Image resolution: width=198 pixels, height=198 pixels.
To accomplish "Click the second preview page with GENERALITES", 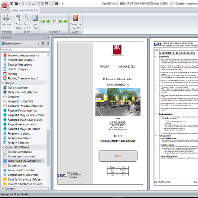I will (x=174, y=114).
